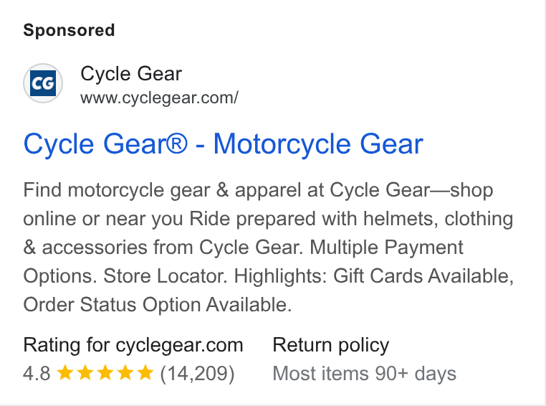Click the Most items 90+ days text
546x406 pixels.
click(364, 374)
